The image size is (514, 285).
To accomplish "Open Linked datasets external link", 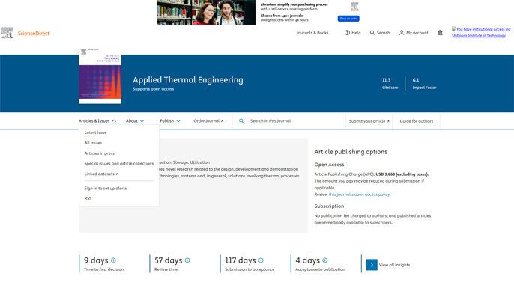I will click(x=101, y=174).
